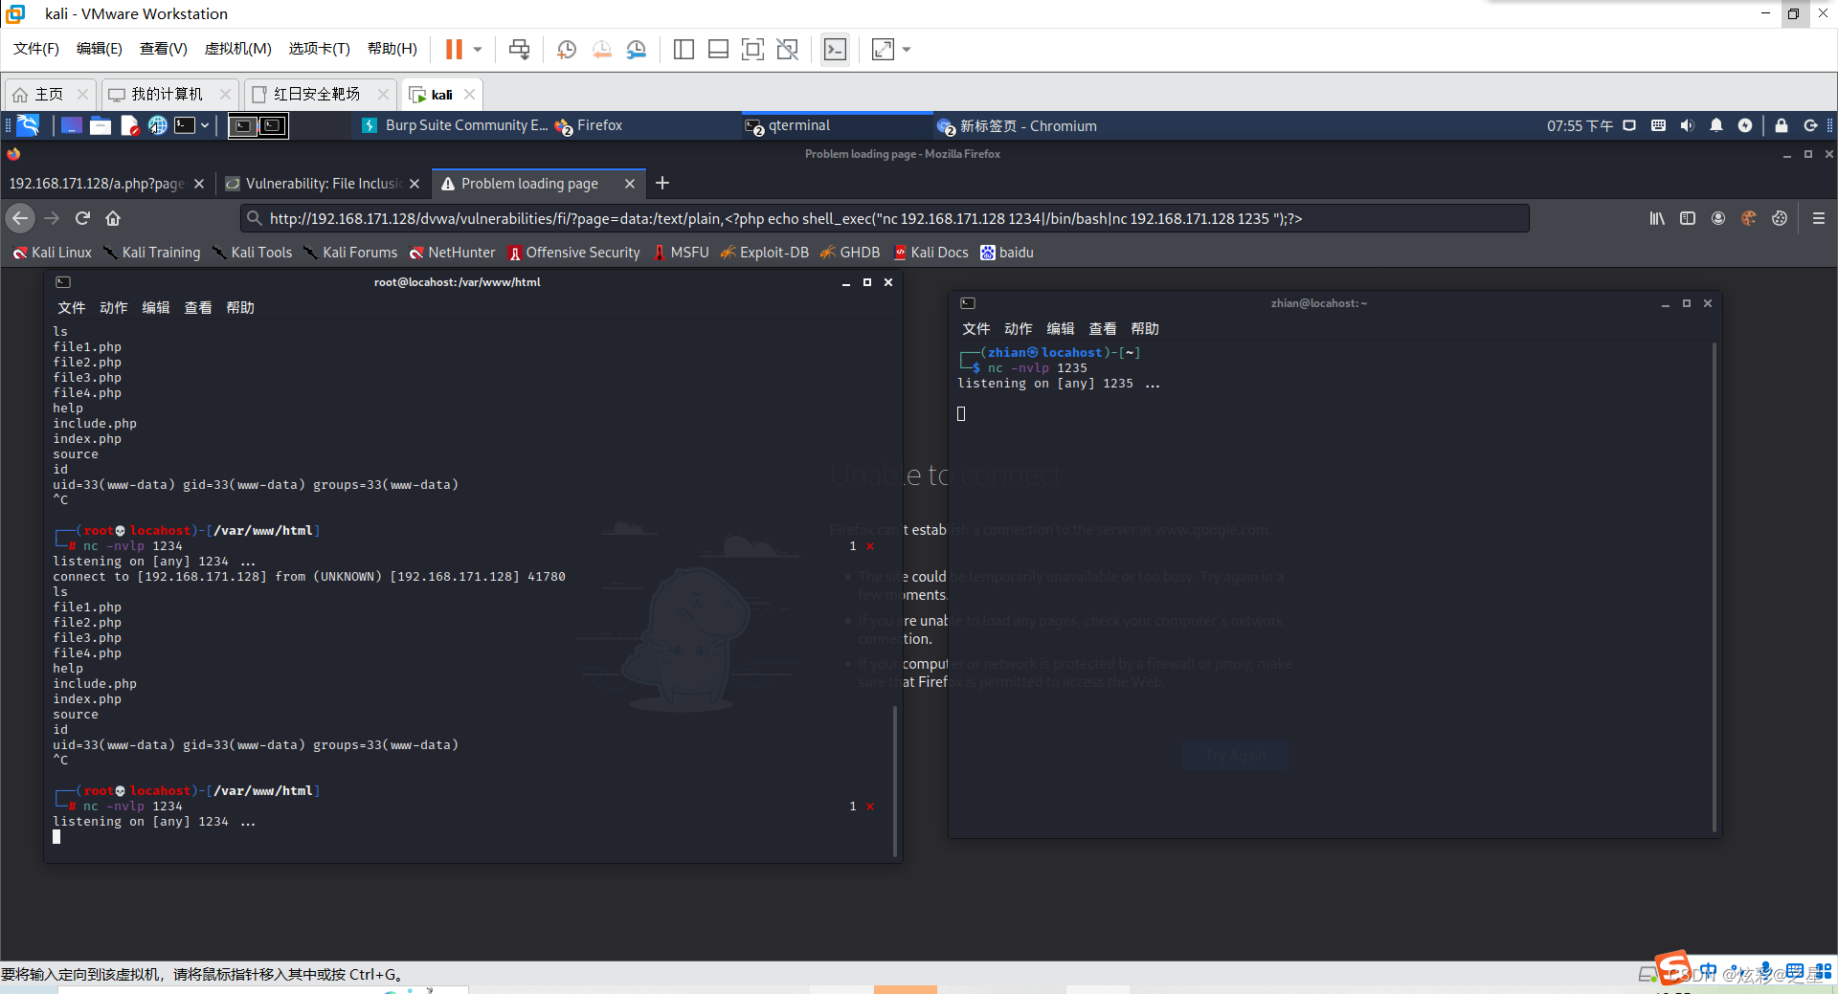1838x994 pixels.
Task: Open the power manager panel icon
Action: point(1744,125)
